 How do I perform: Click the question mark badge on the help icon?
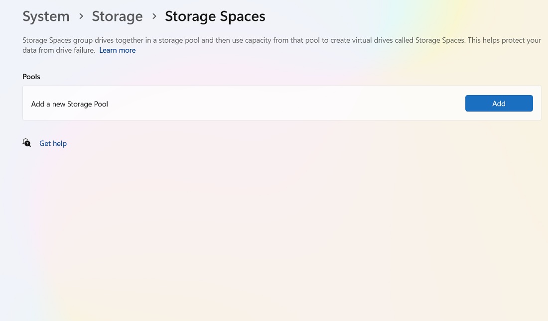[28, 145]
